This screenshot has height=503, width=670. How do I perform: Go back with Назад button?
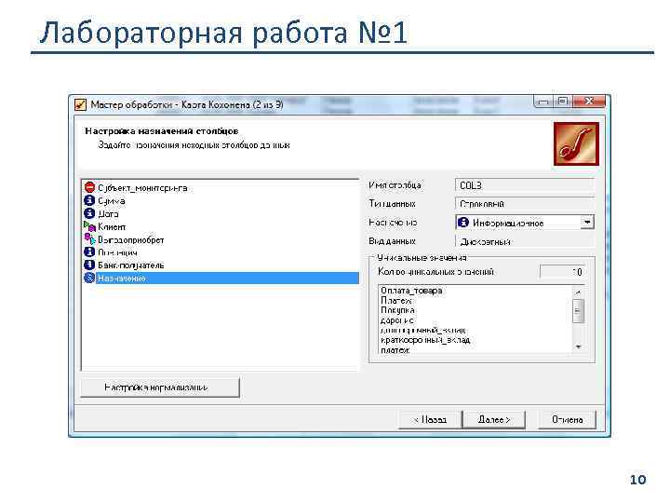click(430, 419)
